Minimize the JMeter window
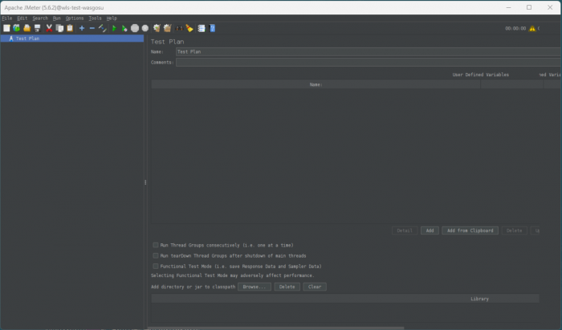562x330 pixels. click(x=508, y=7)
